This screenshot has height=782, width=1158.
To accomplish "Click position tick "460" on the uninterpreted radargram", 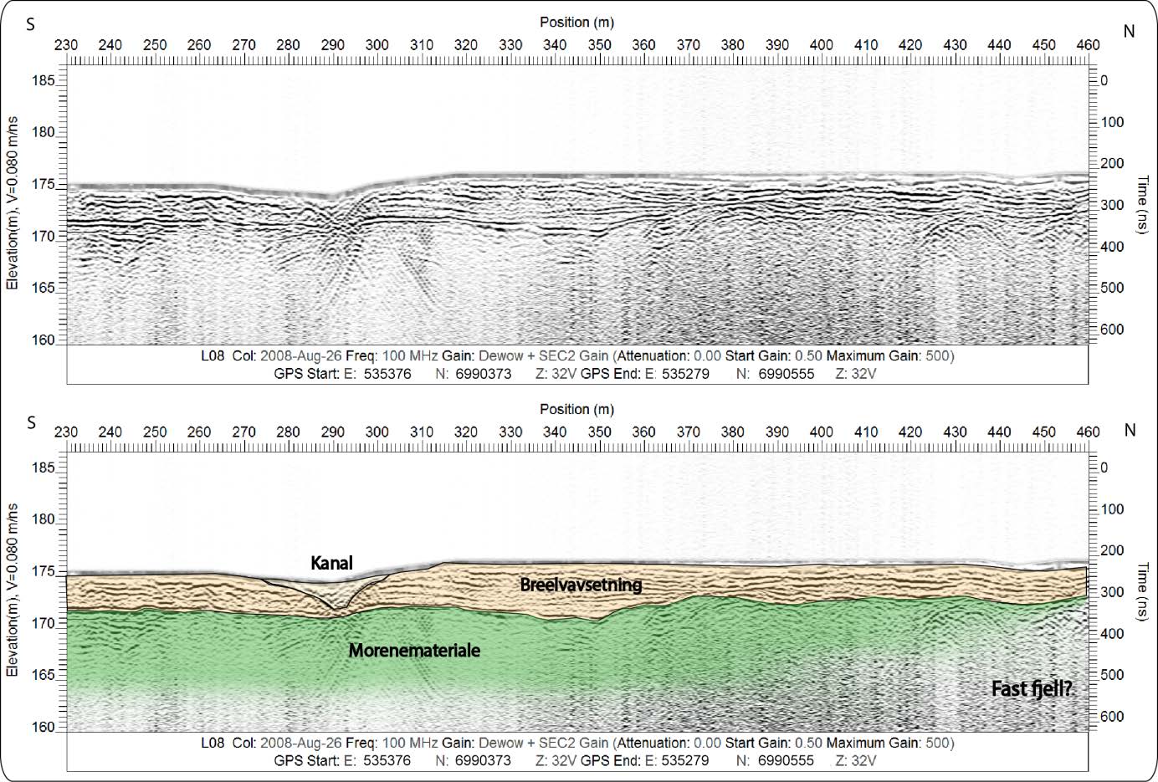I will (1088, 45).
